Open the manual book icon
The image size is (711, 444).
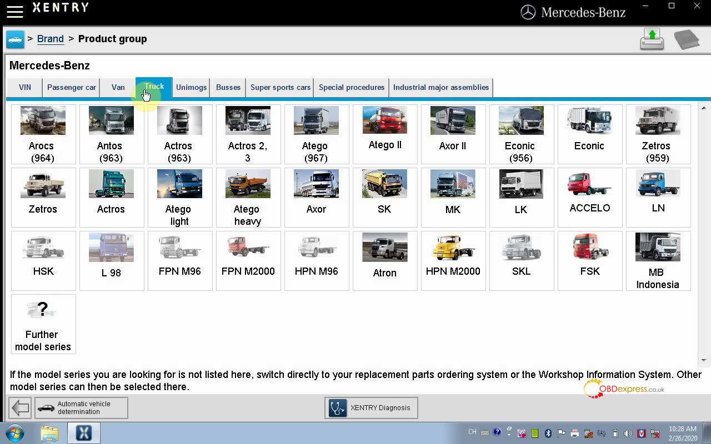pos(687,39)
